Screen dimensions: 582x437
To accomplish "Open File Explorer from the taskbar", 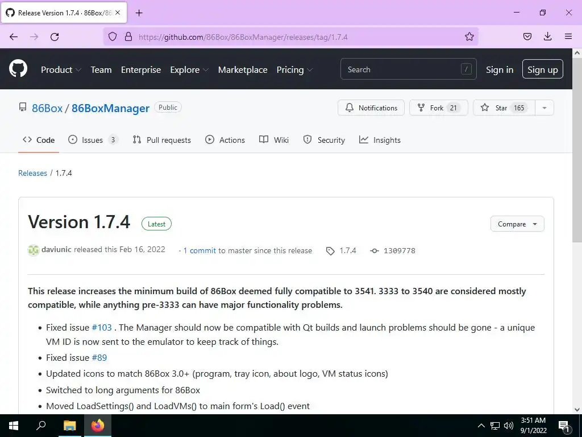I will (x=69, y=426).
